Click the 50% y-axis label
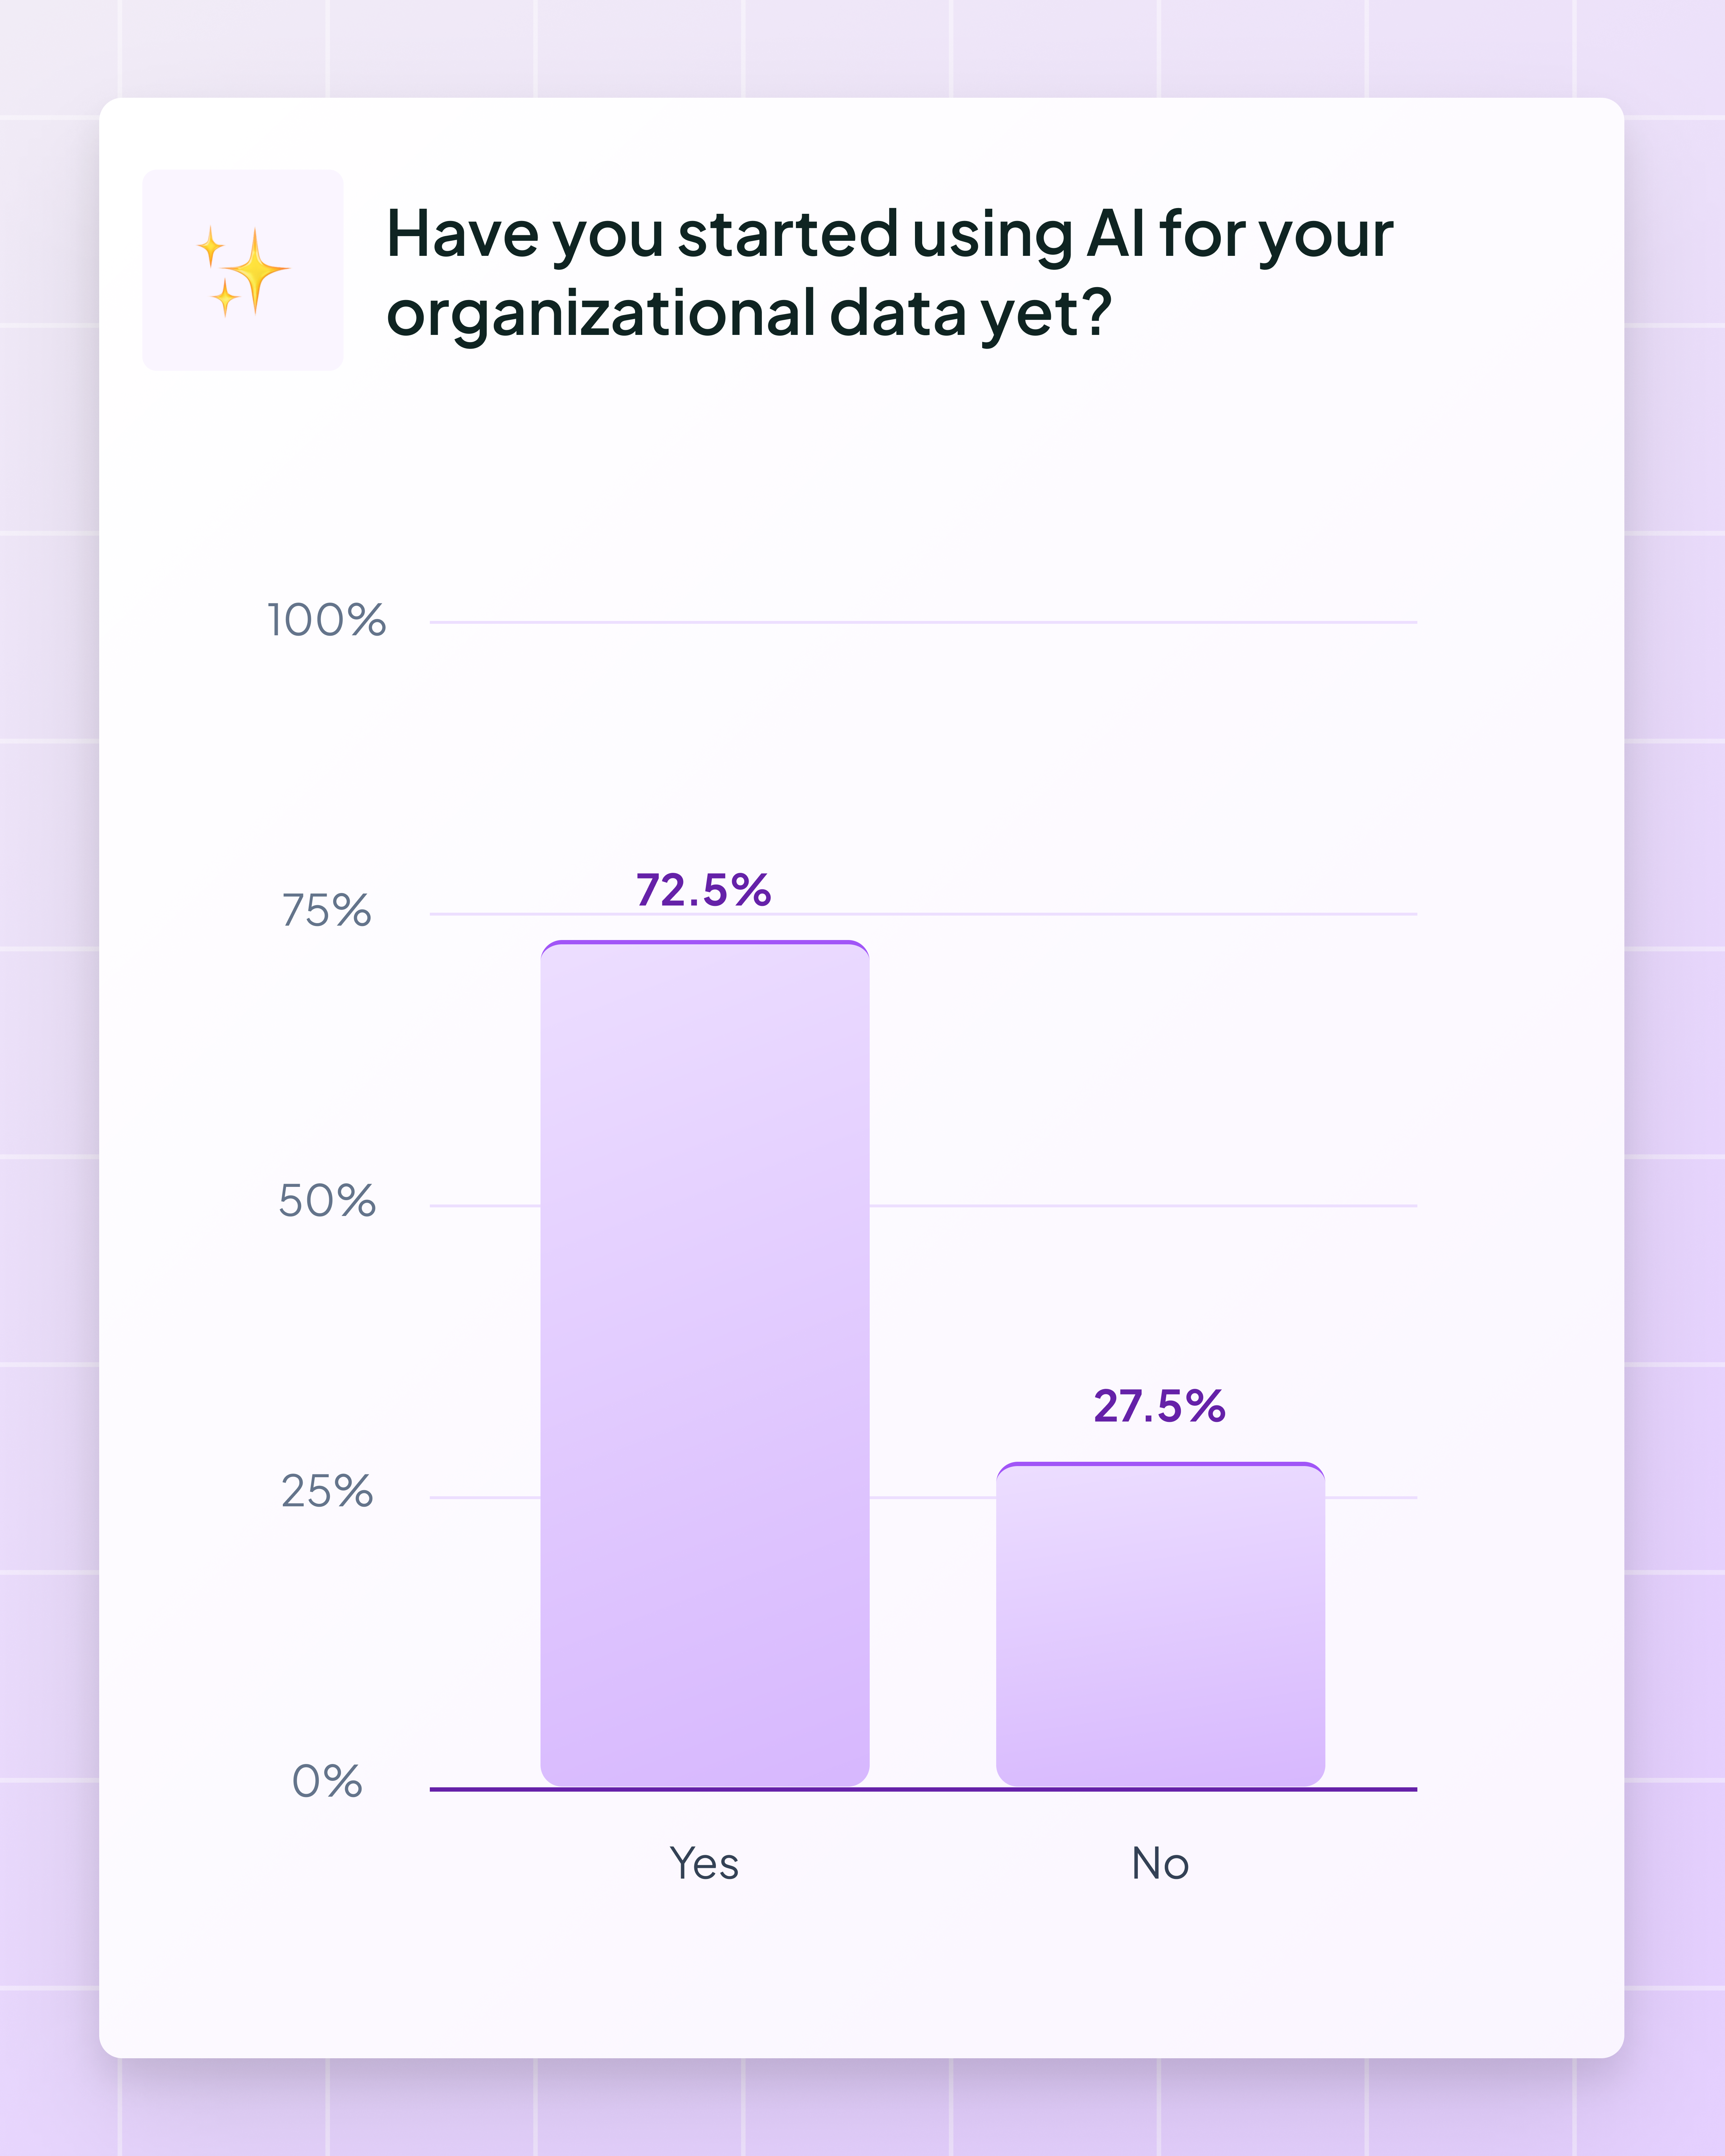Image resolution: width=1725 pixels, height=2156 pixels. 326,1201
